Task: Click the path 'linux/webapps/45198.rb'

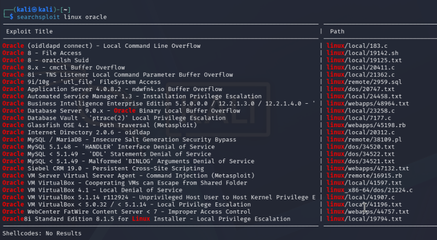Action: [x=366, y=125]
